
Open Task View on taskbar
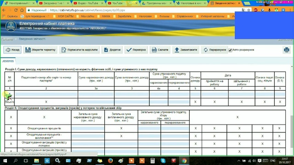26,161
